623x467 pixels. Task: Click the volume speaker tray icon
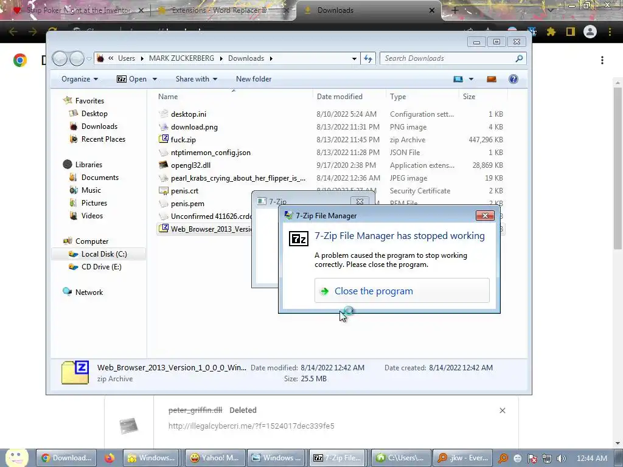[561, 458]
